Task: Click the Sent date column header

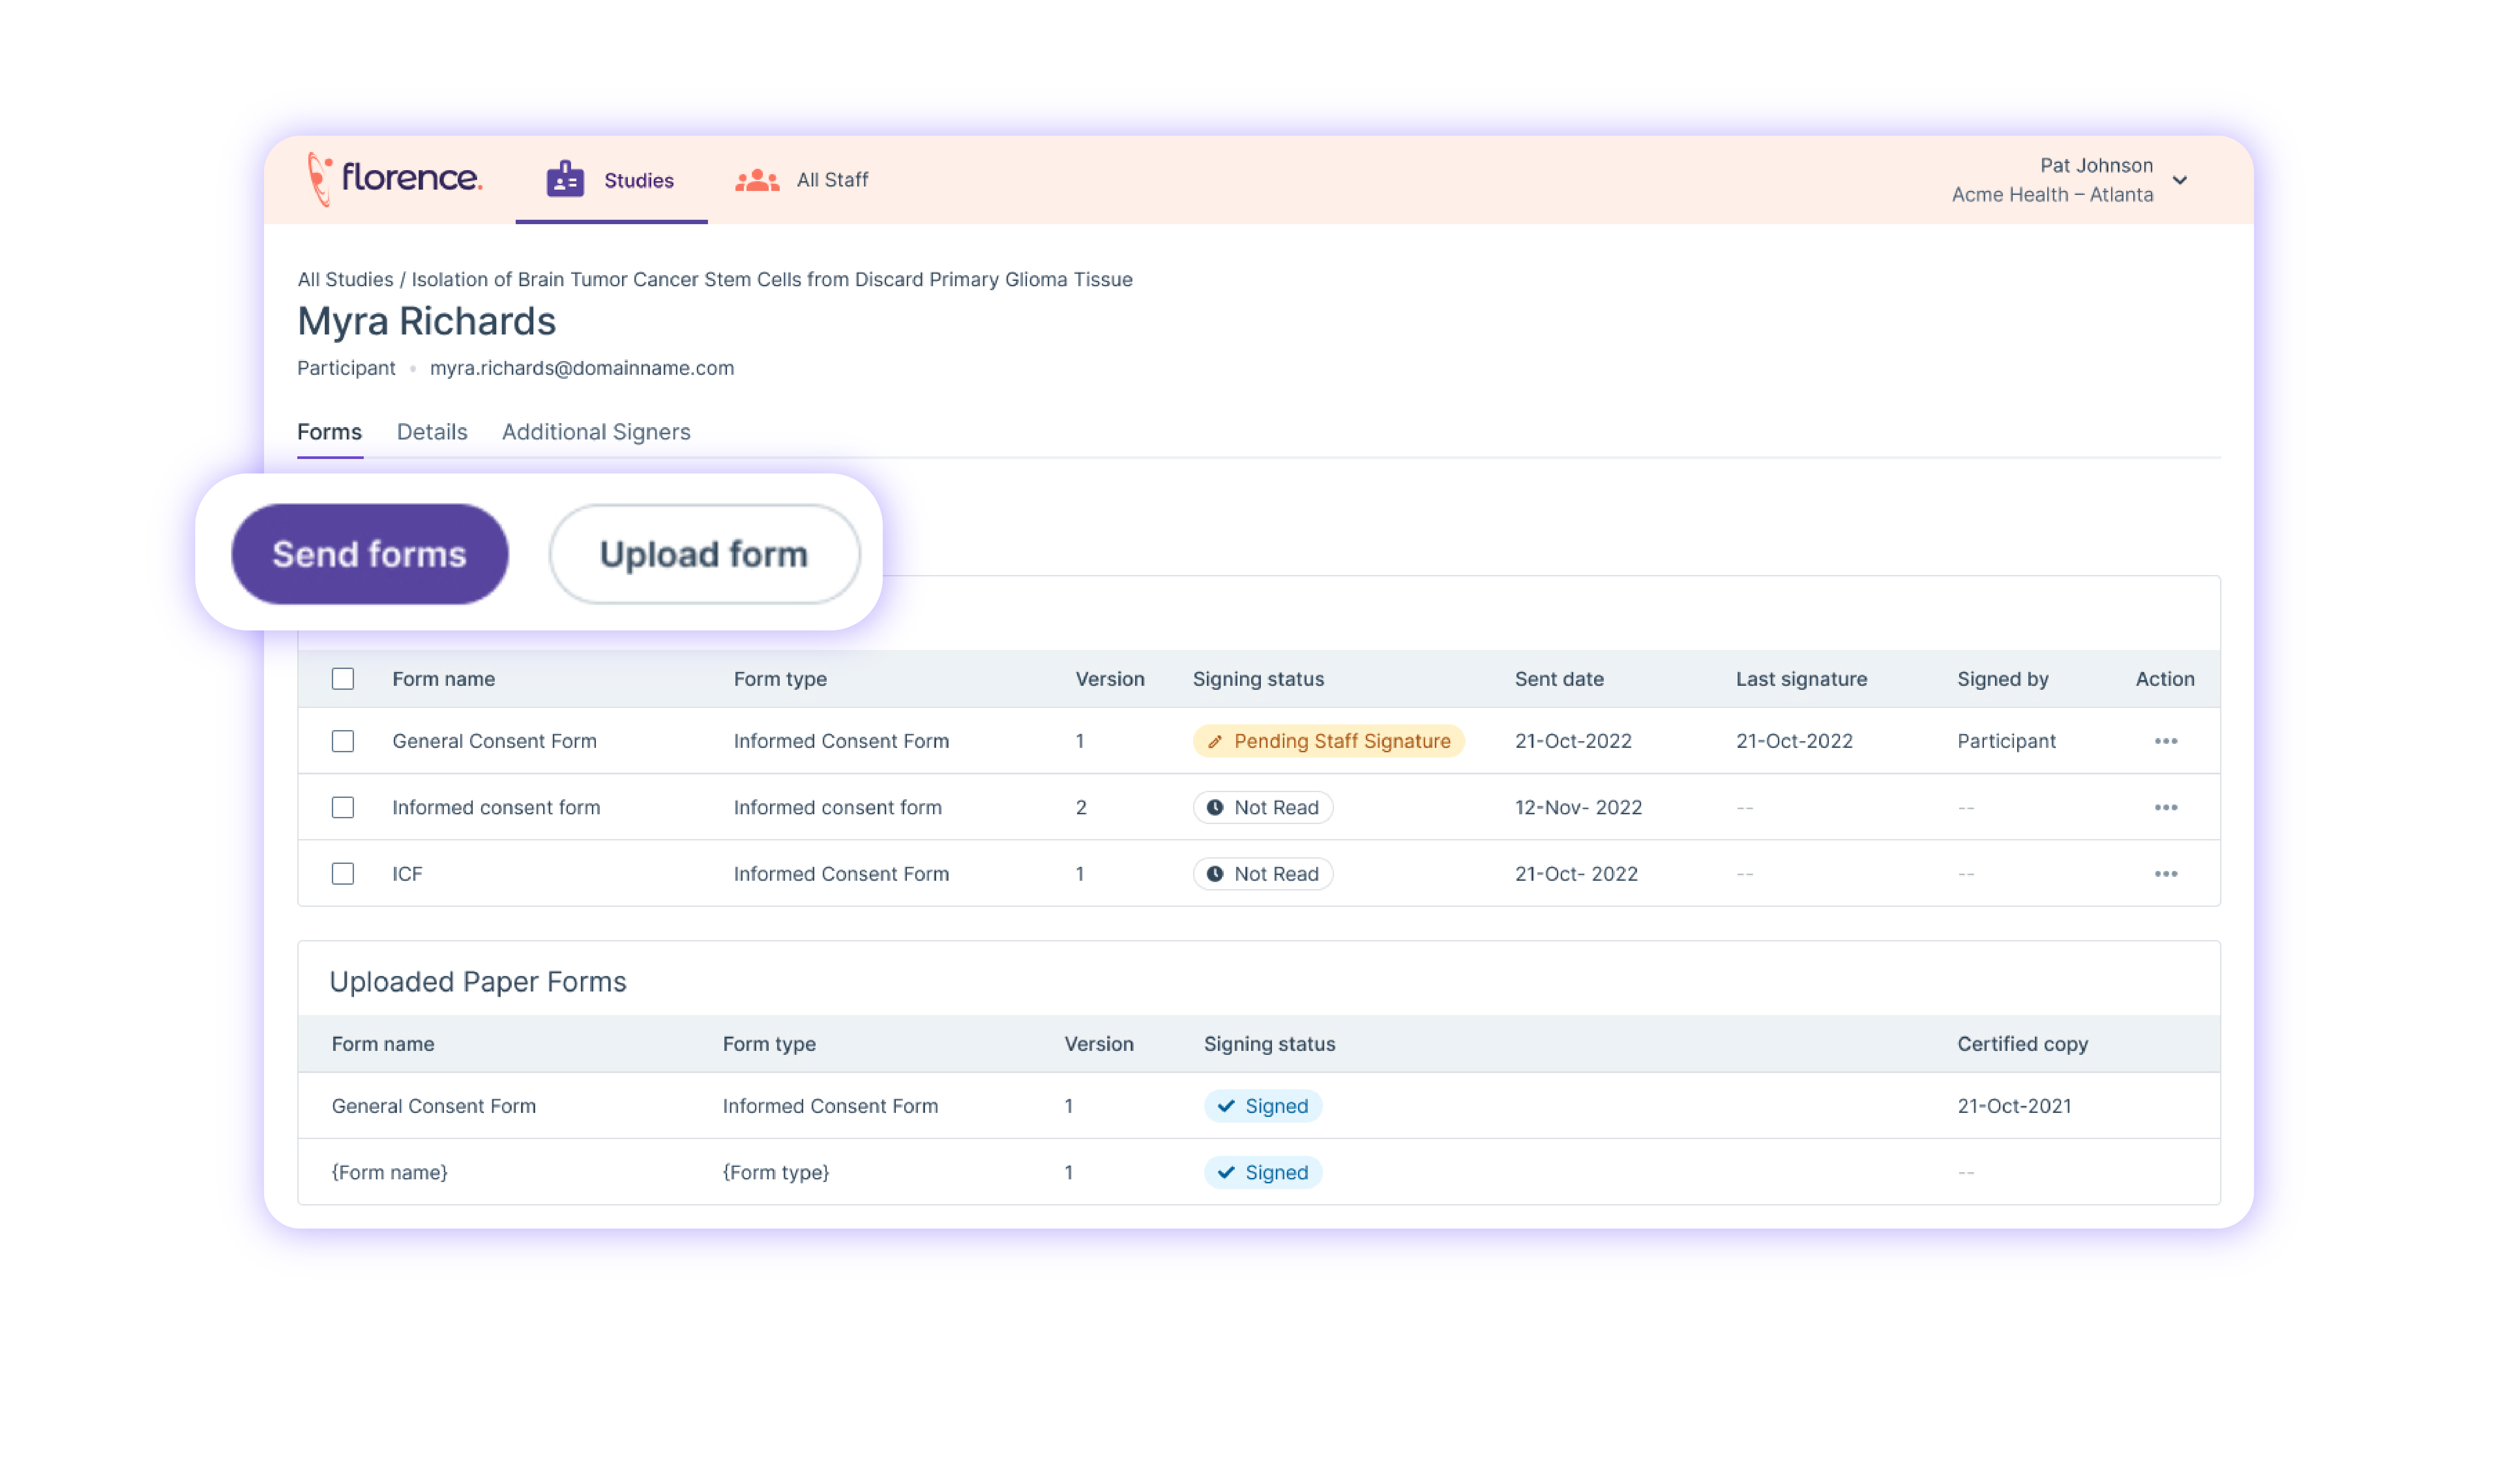Action: tap(1559, 679)
